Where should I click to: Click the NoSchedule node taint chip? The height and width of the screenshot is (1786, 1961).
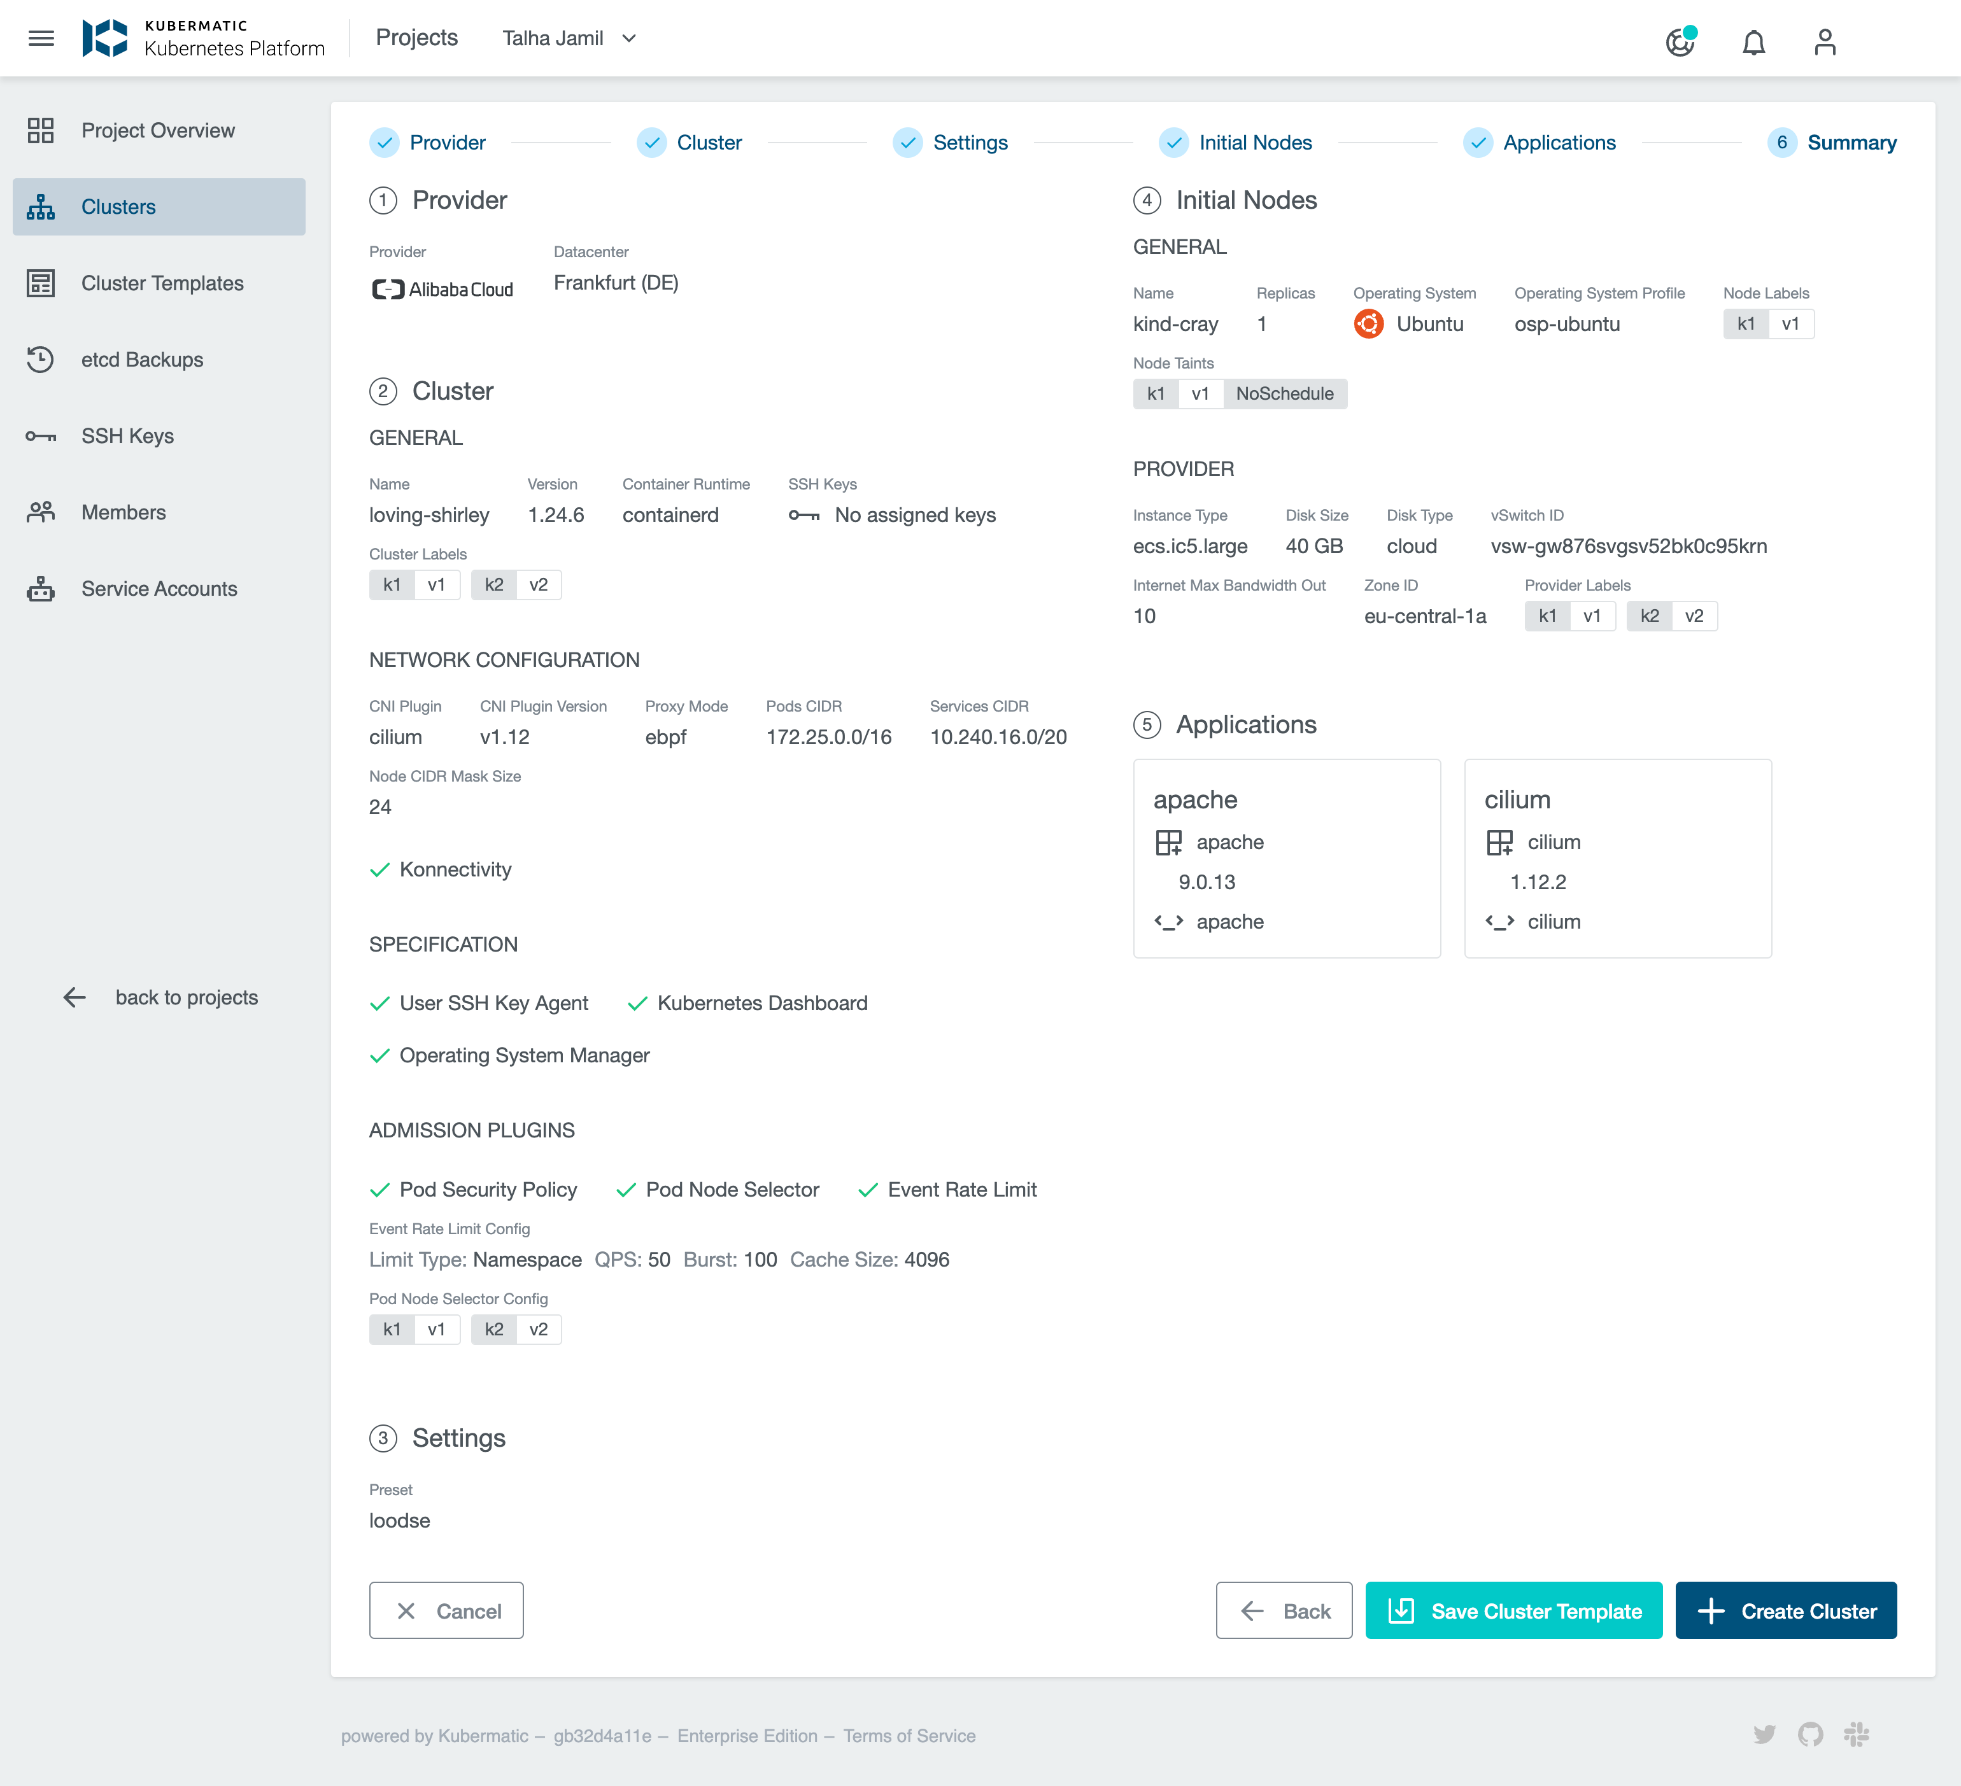tap(1284, 394)
